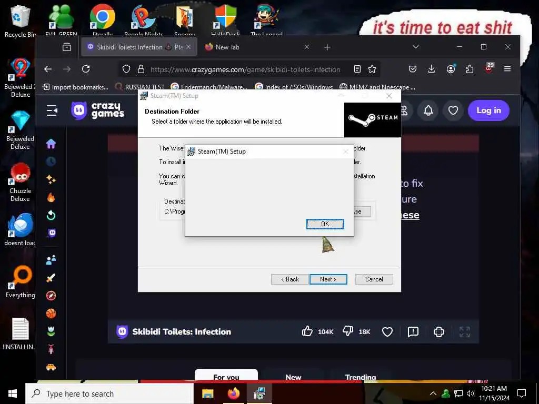The image size is (539, 404).
Task: Open Updated games refresh icon in sidebar
Action: click(51, 215)
